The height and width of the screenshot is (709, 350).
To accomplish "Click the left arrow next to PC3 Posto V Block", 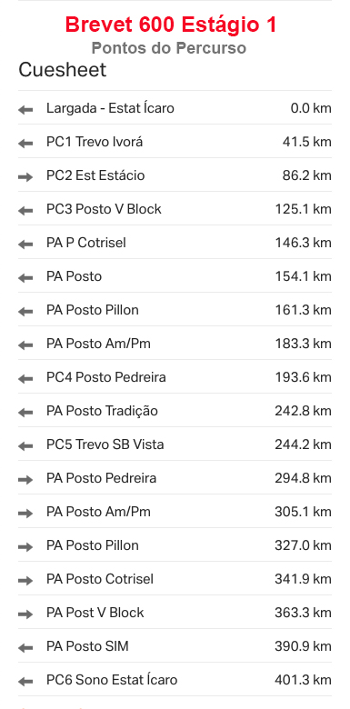I will coord(25,211).
